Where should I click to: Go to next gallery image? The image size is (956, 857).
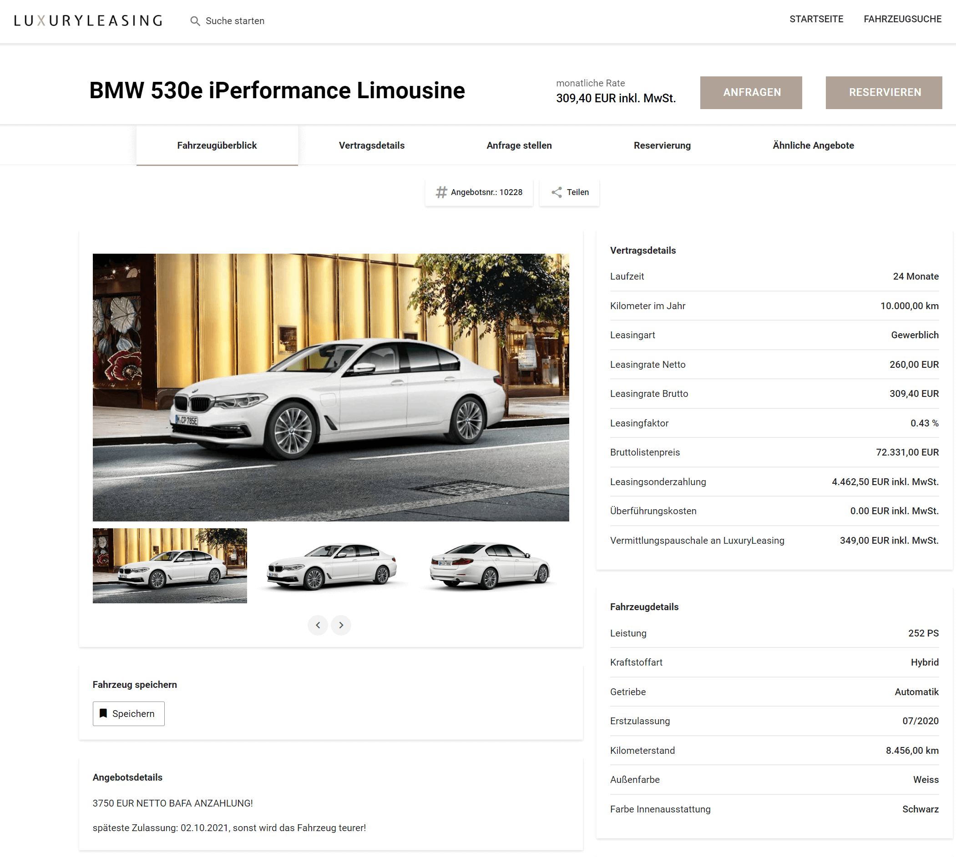(341, 625)
